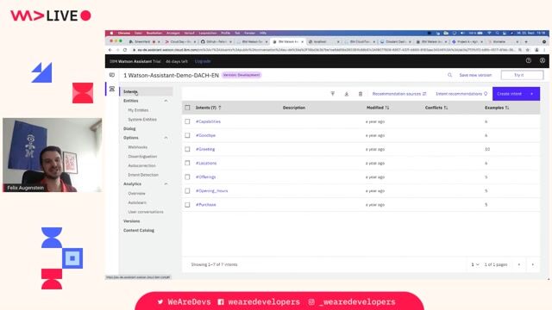Collapse the Analytics section chevron
This screenshot has height=310, width=552.
click(166, 183)
